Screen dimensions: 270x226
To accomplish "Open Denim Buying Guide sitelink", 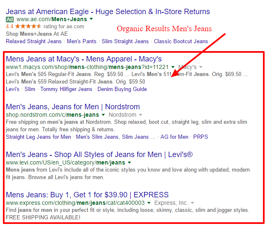I will (122, 89).
